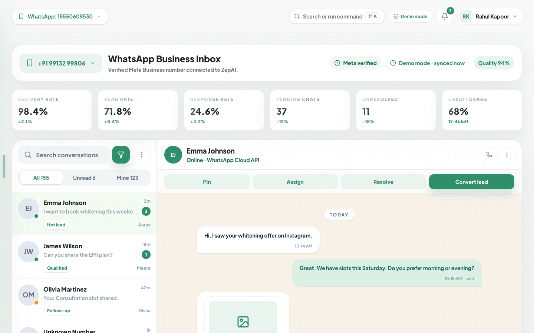Screen dimensions: 534x333
Task: Click the Quality 94% badge
Action: click(494, 63)
